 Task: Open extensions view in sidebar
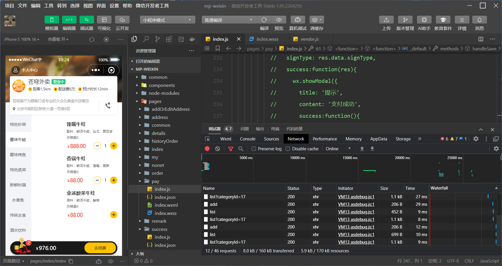point(169,39)
